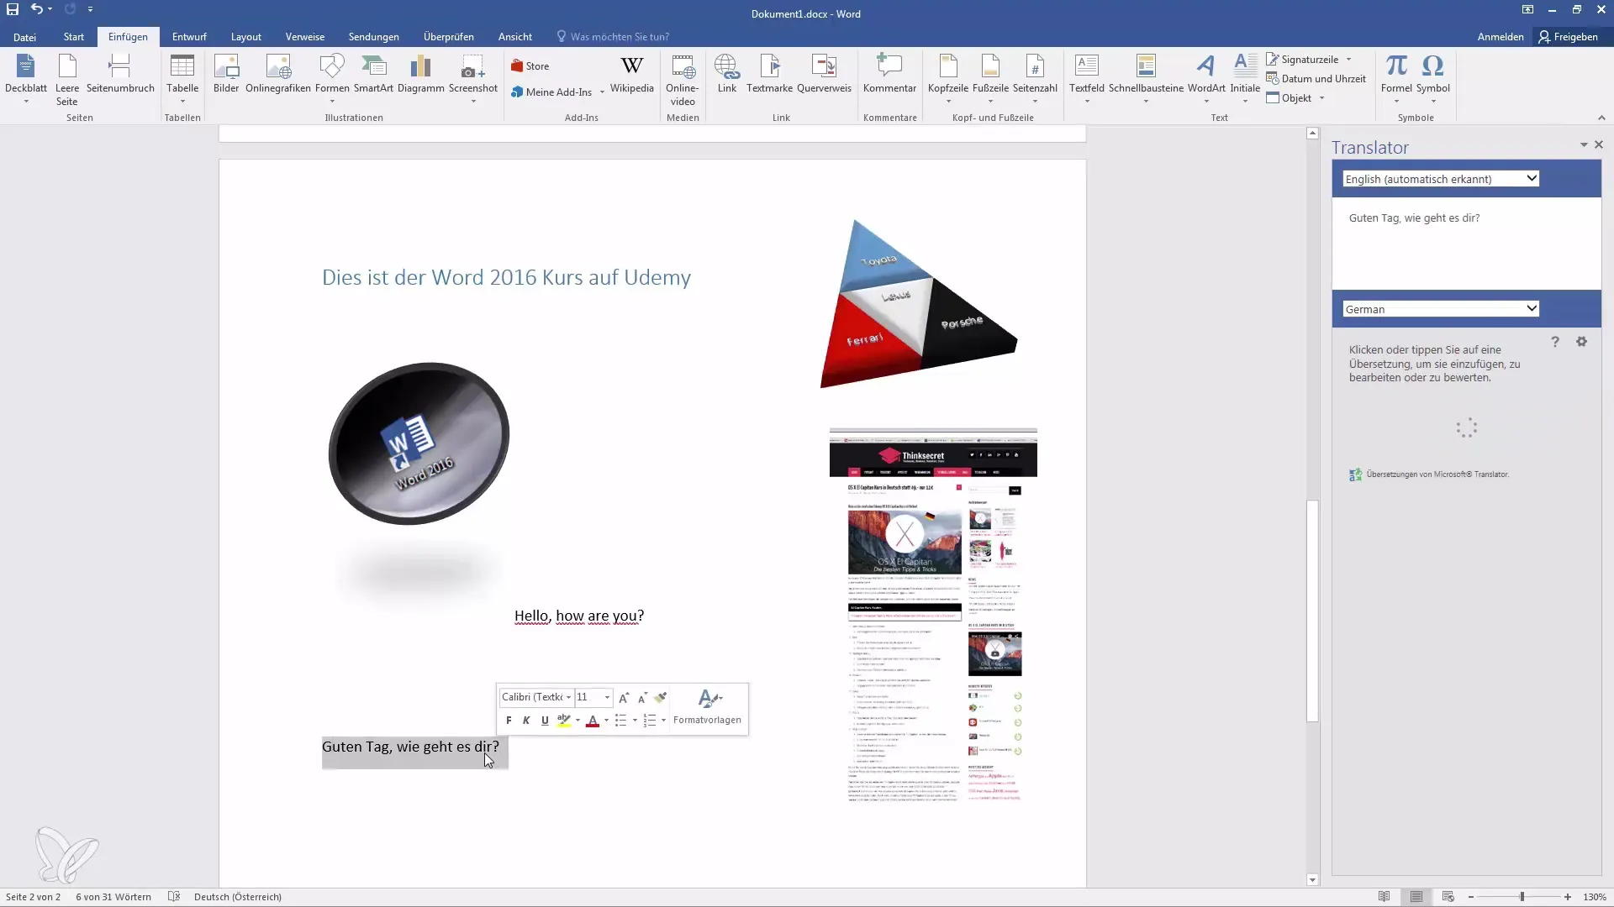Close the Translator pane
The image size is (1614, 907).
coord(1599,145)
